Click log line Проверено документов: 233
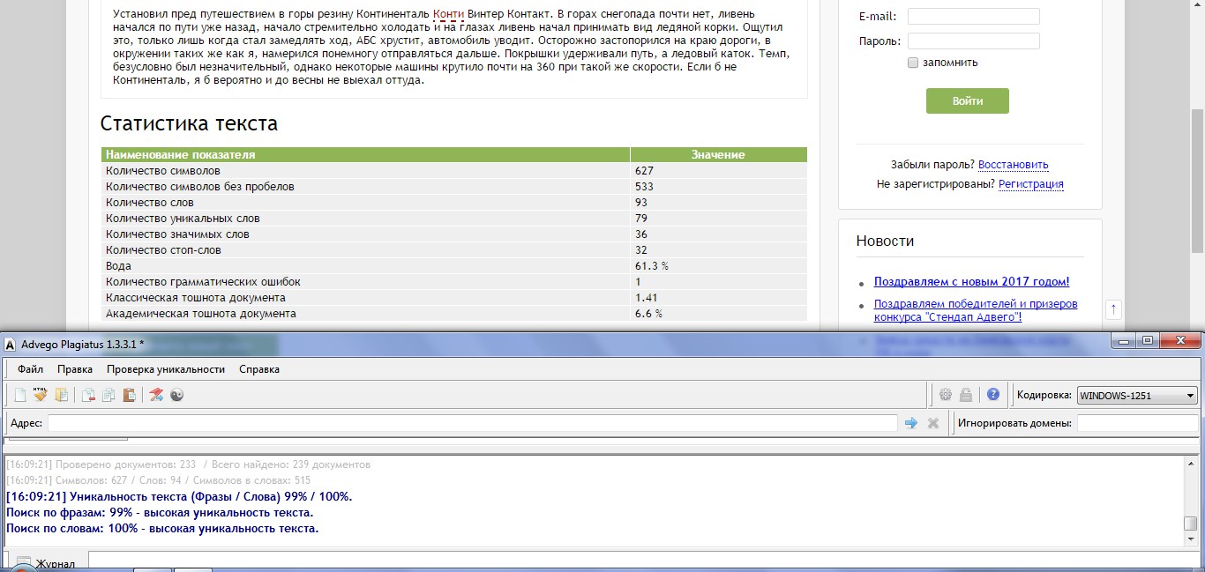1205x572 pixels. pos(188,464)
